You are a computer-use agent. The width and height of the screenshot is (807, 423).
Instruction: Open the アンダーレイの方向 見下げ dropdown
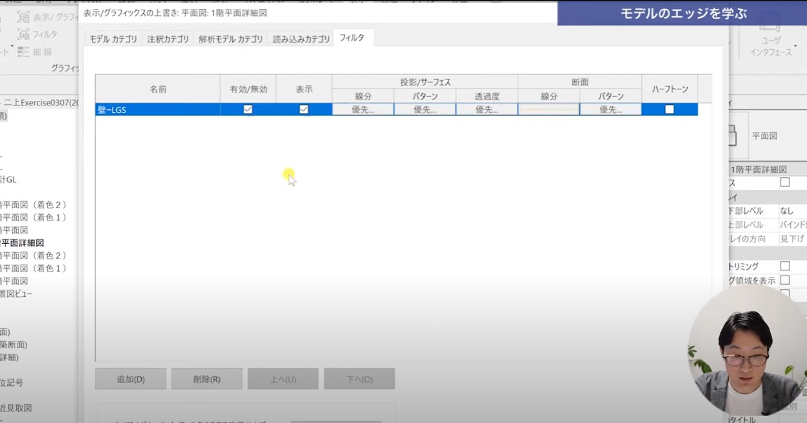click(791, 239)
